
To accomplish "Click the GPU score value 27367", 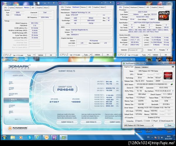I will [x=54, y=102].
